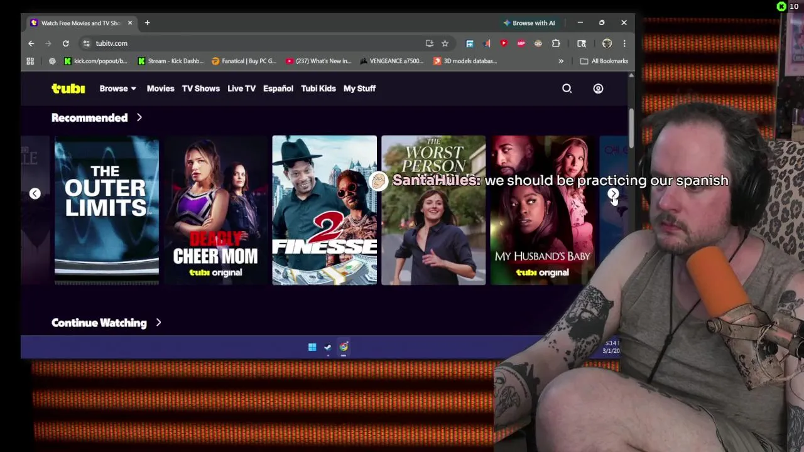The image size is (804, 452).
Task: Open the (237) What's New bookmark
Action: [318, 61]
